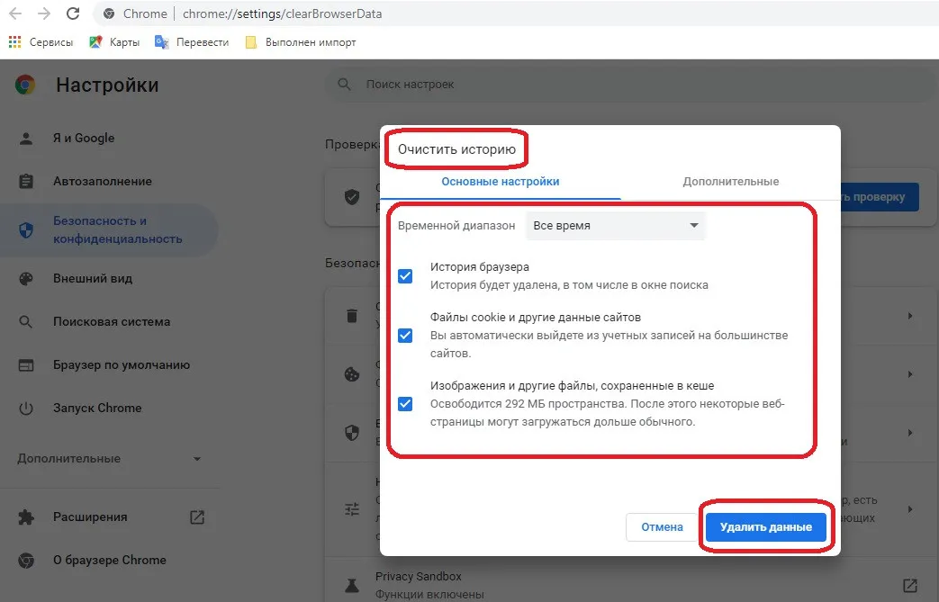Click the Privacy Sandbox external link icon
This screenshot has height=602, width=939.
point(910,585)
